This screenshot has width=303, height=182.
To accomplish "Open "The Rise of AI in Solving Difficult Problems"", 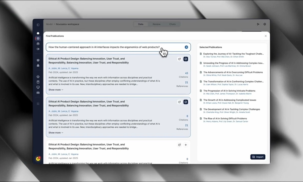I will [x=225, y=118].
